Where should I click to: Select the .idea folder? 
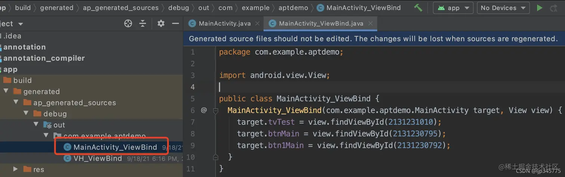(12, 36)
